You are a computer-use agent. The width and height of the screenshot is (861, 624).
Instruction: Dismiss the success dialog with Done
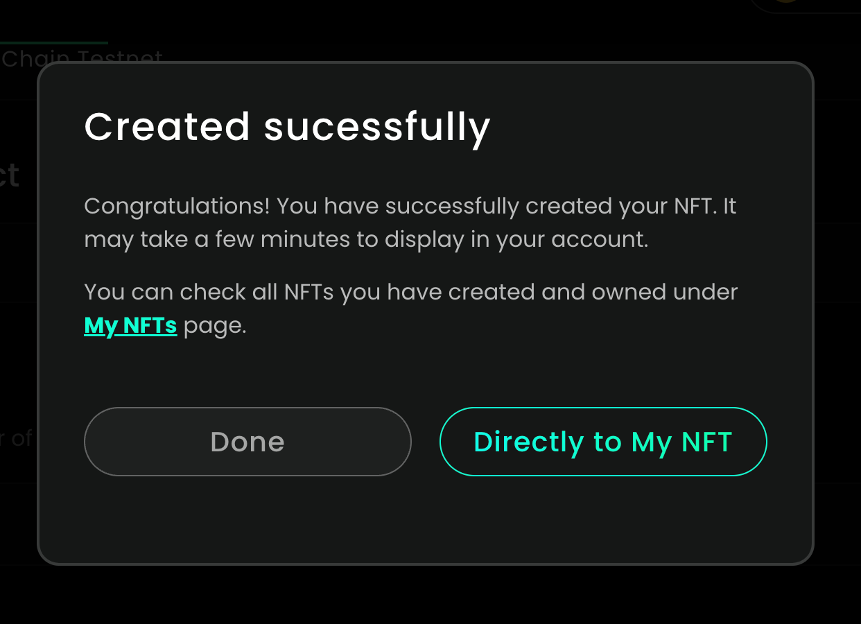pyautogui.click(x=247, y=442)
